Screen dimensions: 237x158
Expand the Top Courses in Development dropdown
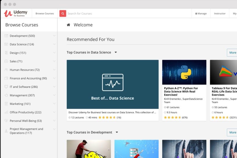[117, 132]
